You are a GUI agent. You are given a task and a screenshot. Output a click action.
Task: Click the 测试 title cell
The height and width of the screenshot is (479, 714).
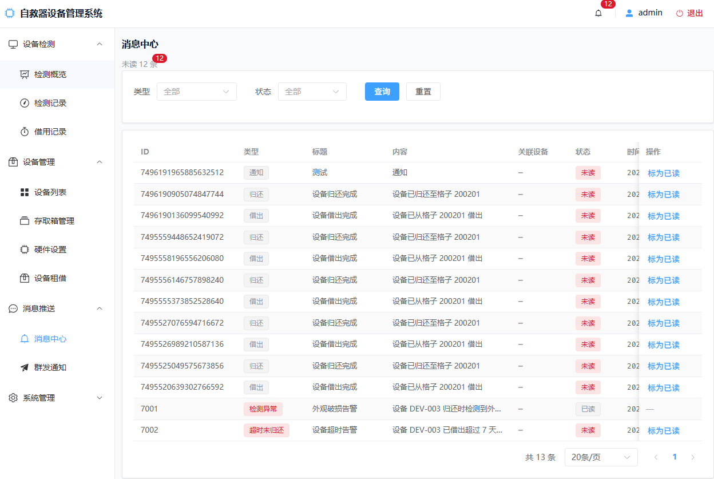coord(320,172)
